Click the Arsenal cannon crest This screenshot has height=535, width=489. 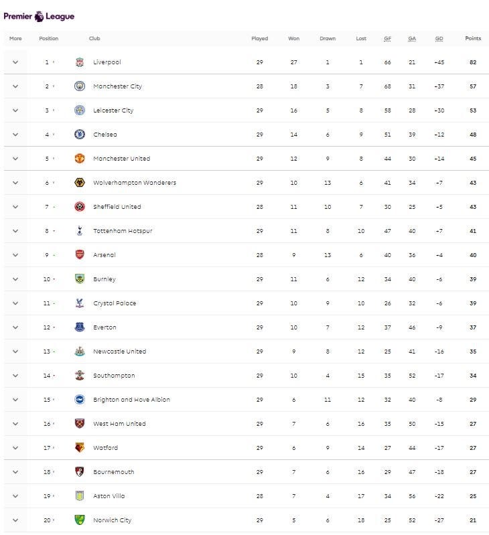80,255
